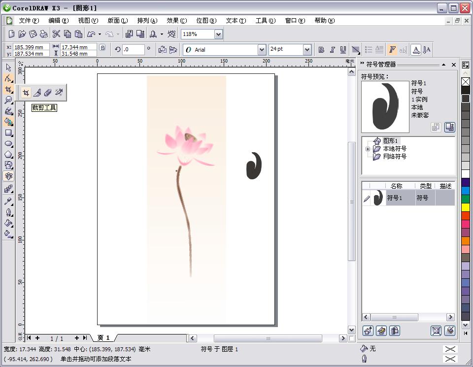The height and width of the screenshot is (367, 473).
Task: Select the Polygon tool
Action: (8, 154)
